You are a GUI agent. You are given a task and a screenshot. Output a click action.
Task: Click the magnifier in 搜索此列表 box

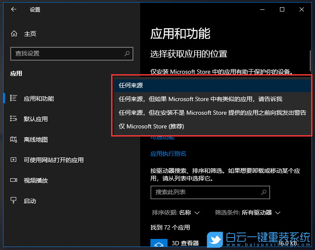[x=264, y=192]
